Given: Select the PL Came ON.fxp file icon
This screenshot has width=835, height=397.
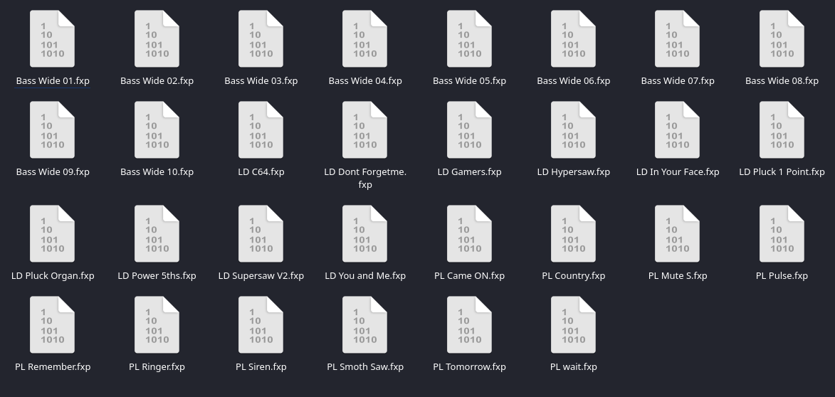Looking at the screenshot, I should point(469,233).
